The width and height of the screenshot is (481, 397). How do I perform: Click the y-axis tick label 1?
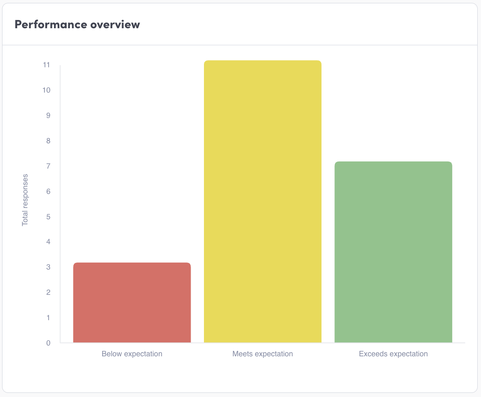pos(48,318)
